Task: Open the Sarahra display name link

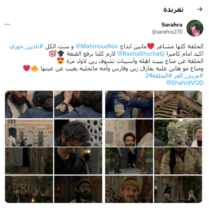Action: (x=172, y=25)
